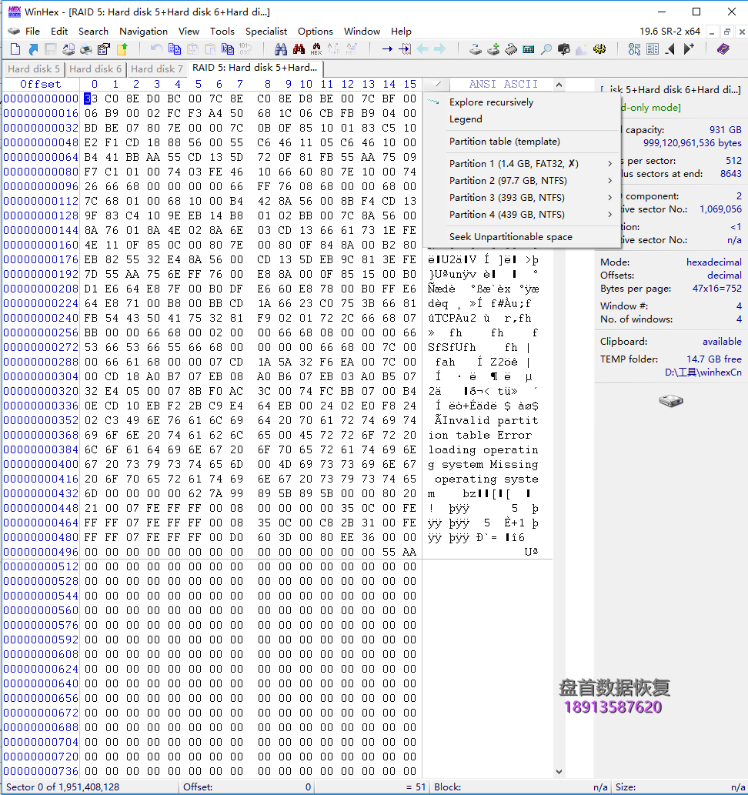This screenshot has width=748, height=795.
Task: Open the Specialist menu
Action: 265,32
